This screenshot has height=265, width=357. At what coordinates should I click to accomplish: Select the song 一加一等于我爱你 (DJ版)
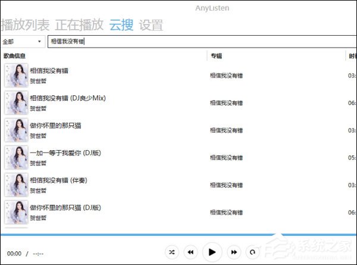tap(65, 152)
